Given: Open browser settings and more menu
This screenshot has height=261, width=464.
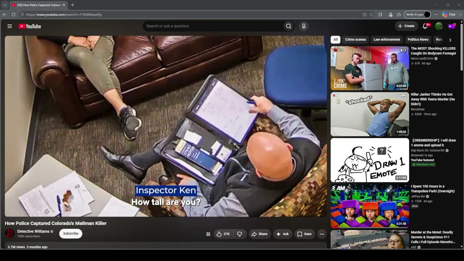Looking at the screenshot, I should (x=435, y=14).
